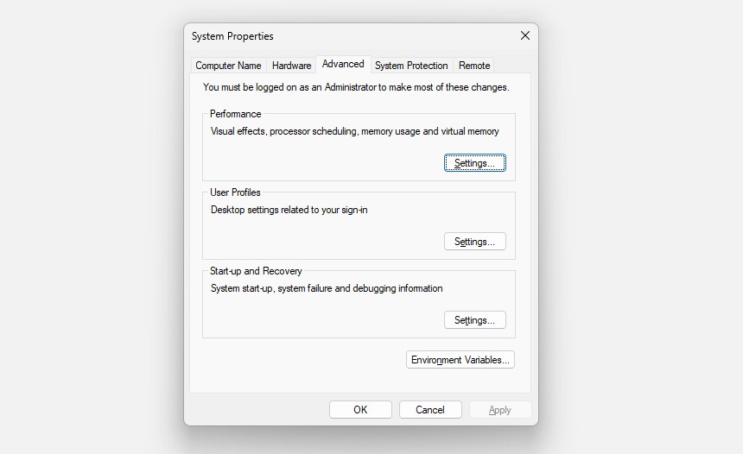Open Start-up and Recovery Settings button

point(475,320)
